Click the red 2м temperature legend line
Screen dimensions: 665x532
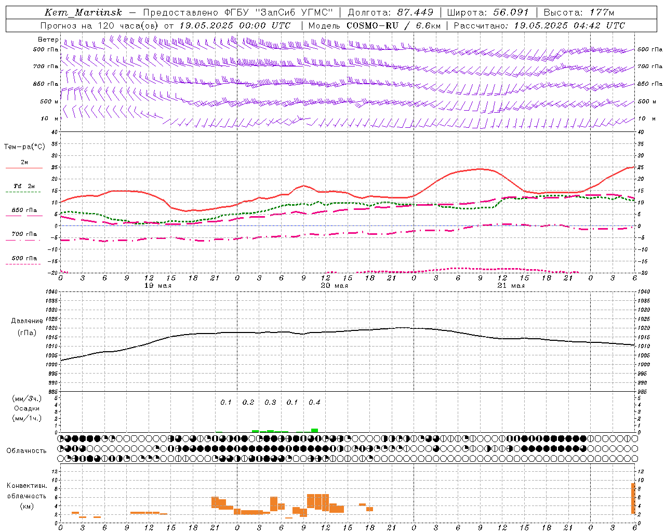point(24,168)
